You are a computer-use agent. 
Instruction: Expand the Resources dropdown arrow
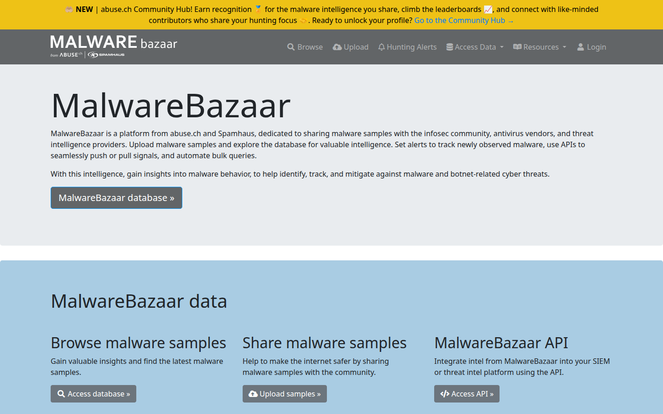tap(564, 47)
